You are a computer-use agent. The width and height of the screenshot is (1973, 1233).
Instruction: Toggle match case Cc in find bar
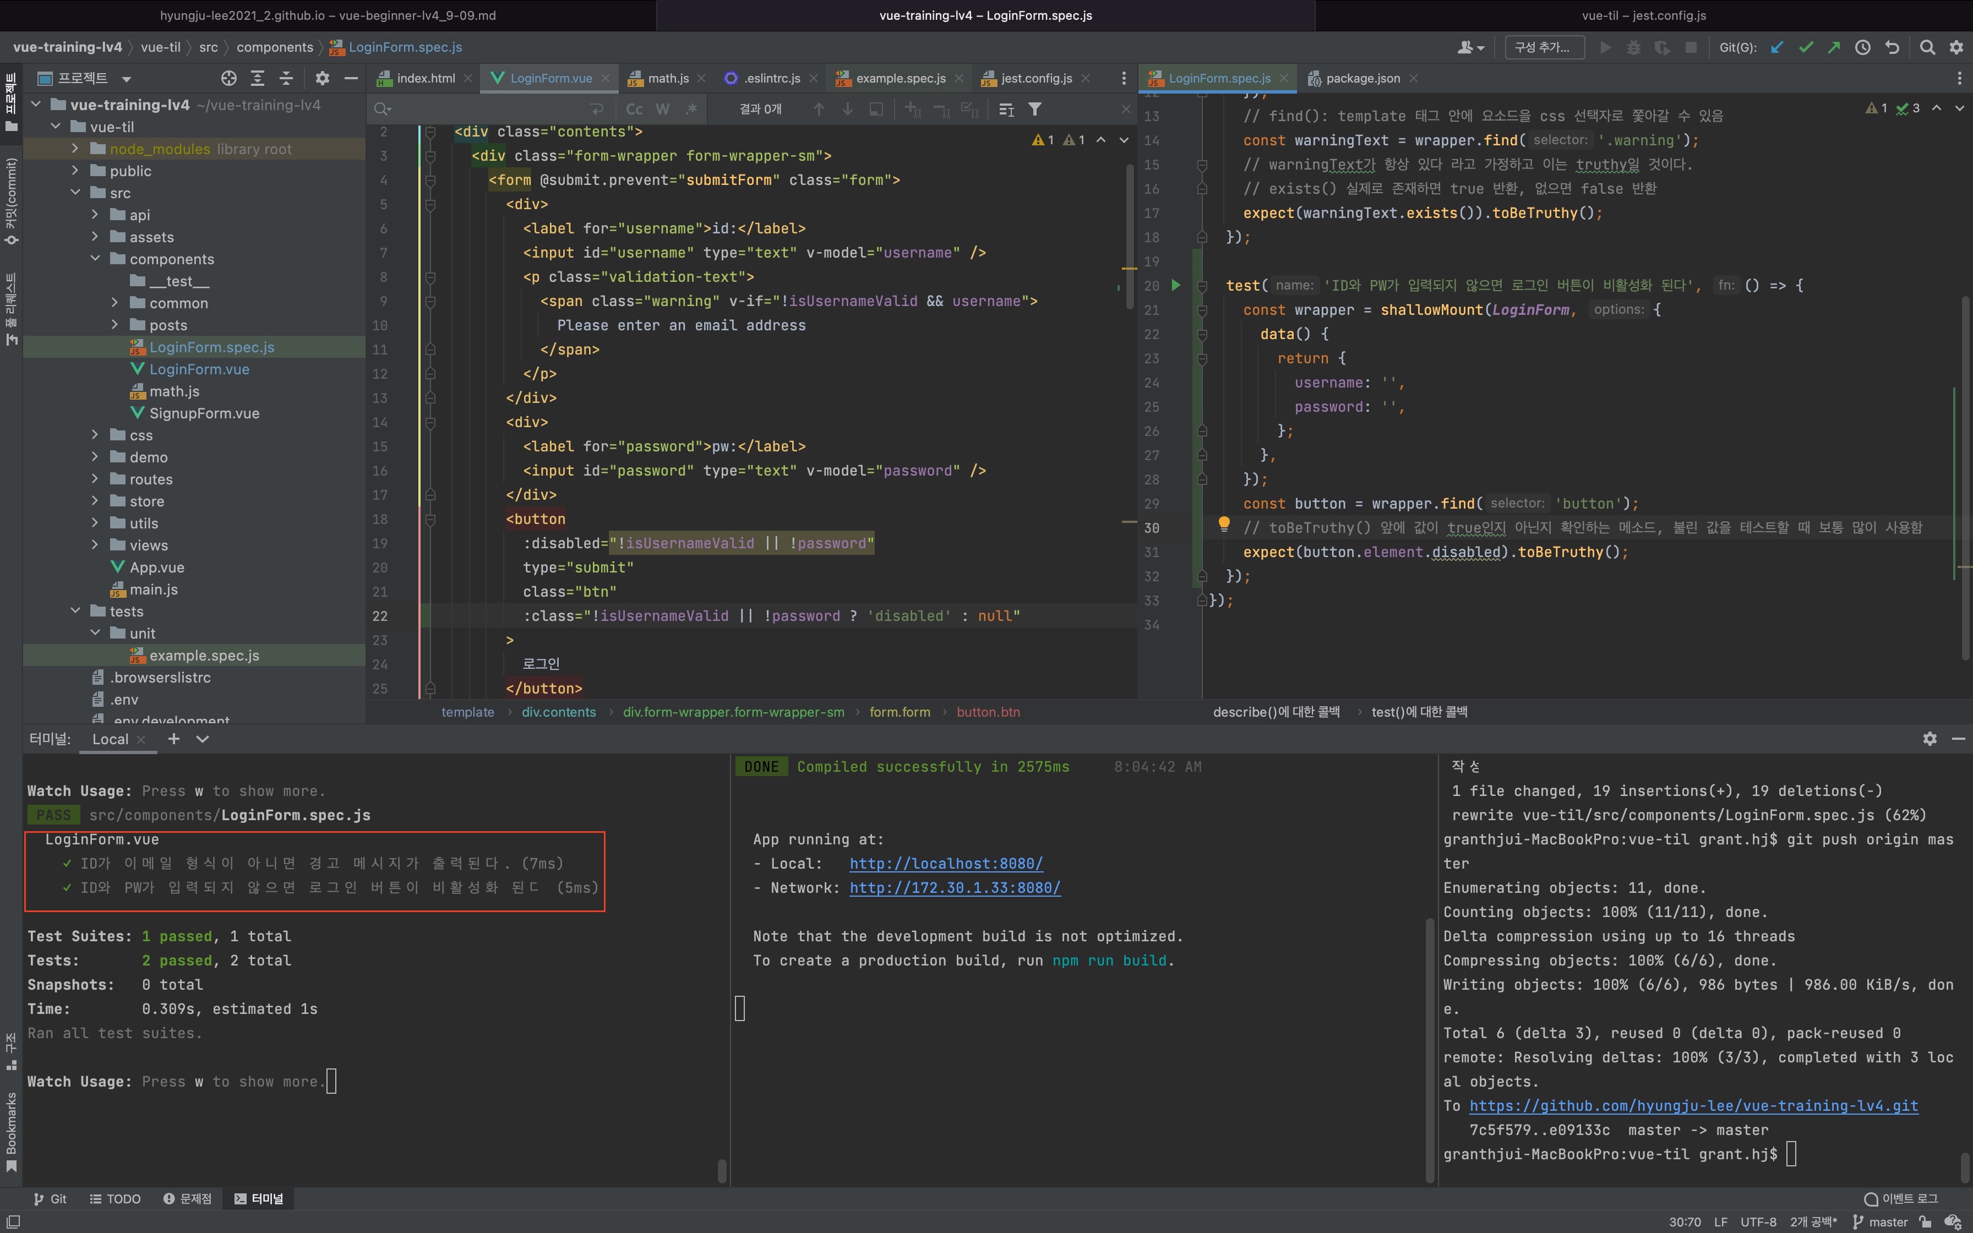pyautogui.click(x=634, y=110)
